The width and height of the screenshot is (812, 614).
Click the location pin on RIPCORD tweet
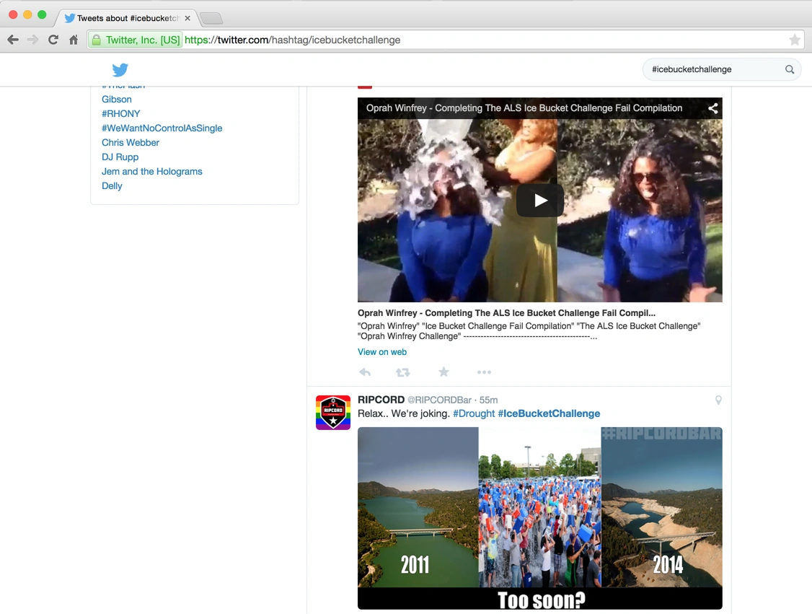(718, 400)
